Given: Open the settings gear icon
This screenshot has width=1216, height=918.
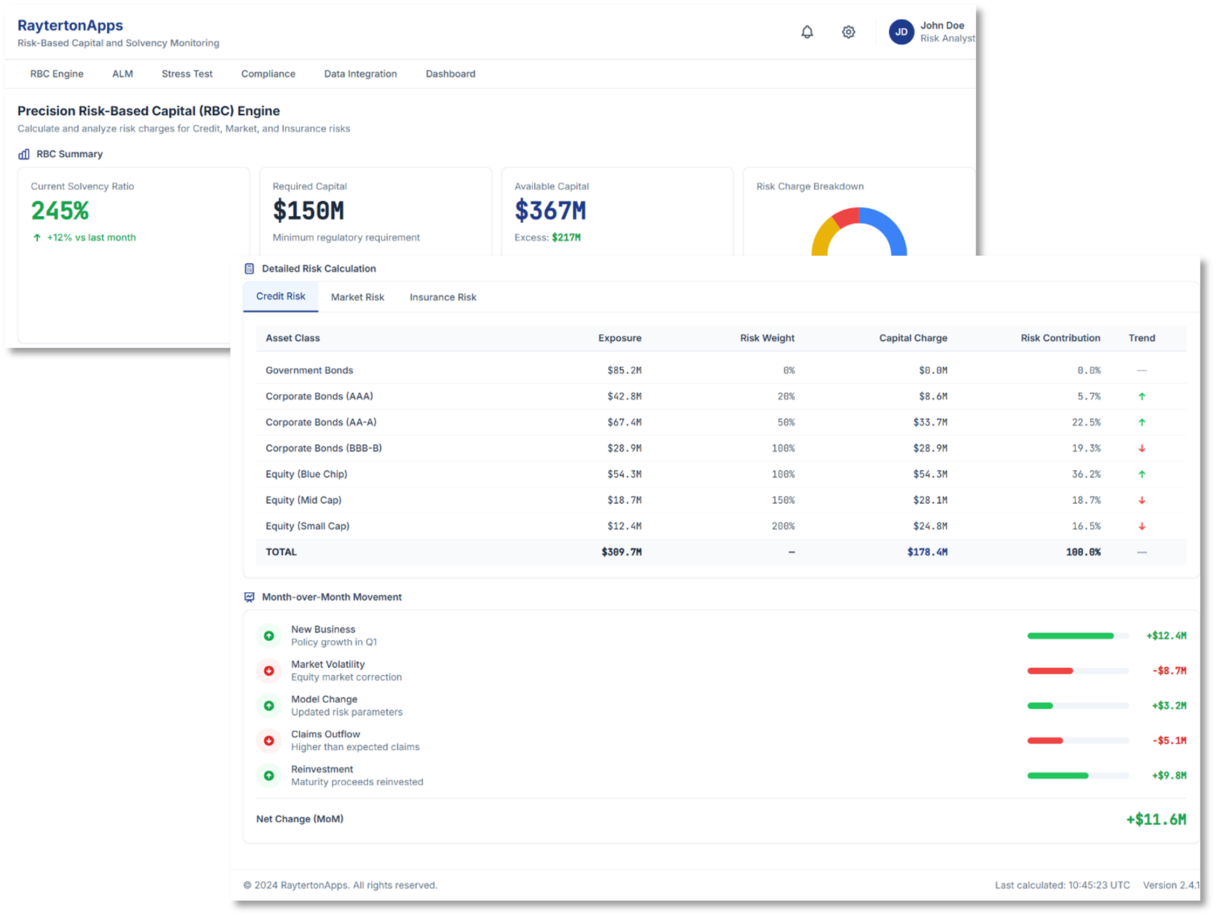Looking at the screenshot, I should pos(848,32).
